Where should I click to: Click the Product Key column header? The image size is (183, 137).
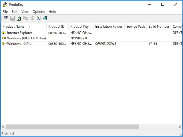point(79,27)
